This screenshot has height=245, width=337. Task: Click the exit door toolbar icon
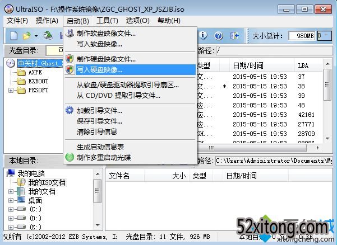(234, 36)
